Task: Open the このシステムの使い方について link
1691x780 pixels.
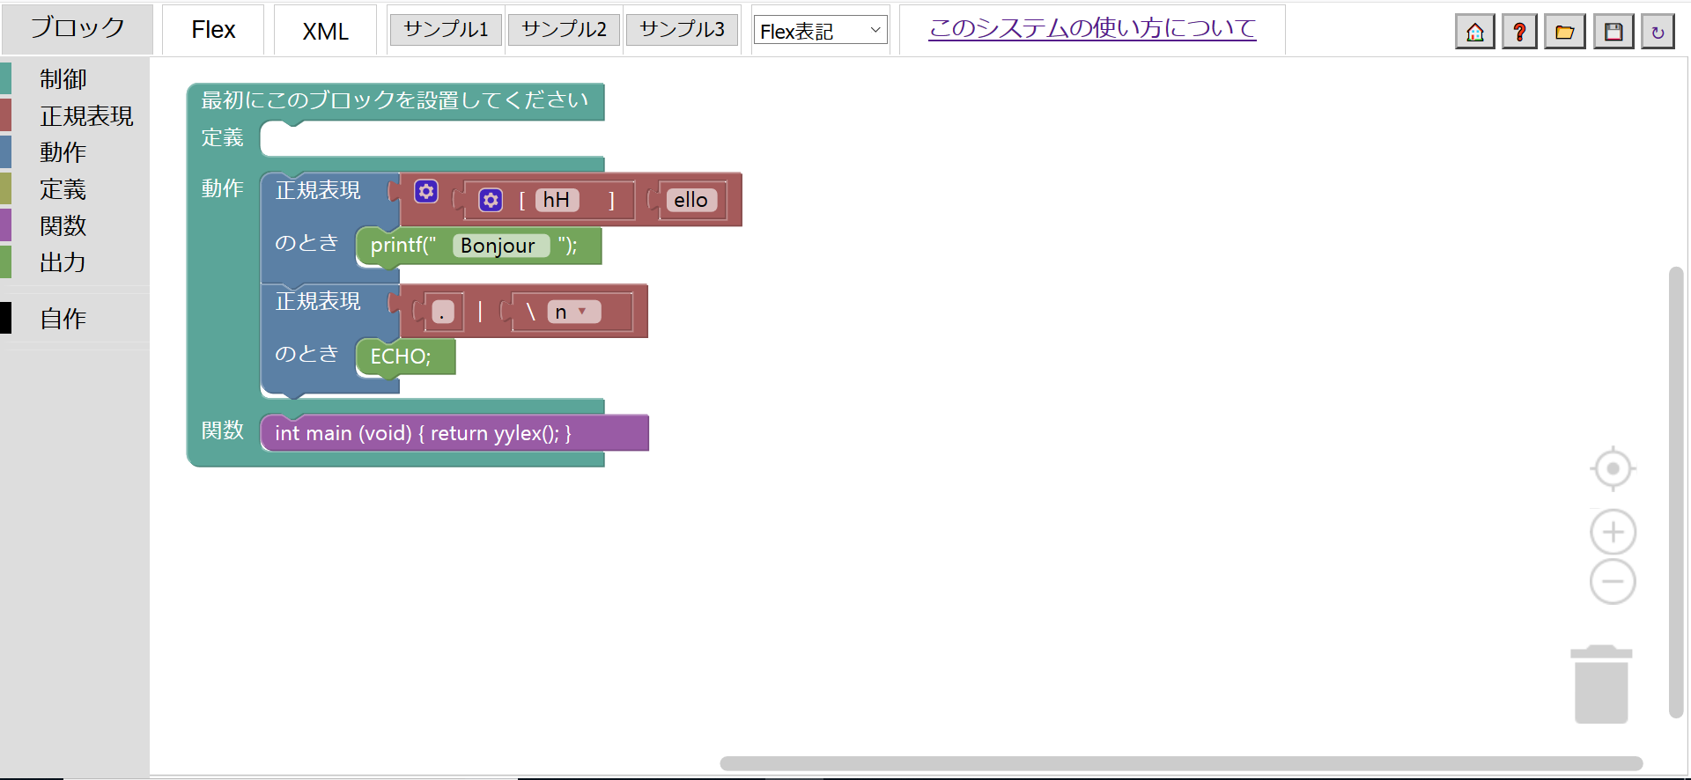Action: (1092, 28)
